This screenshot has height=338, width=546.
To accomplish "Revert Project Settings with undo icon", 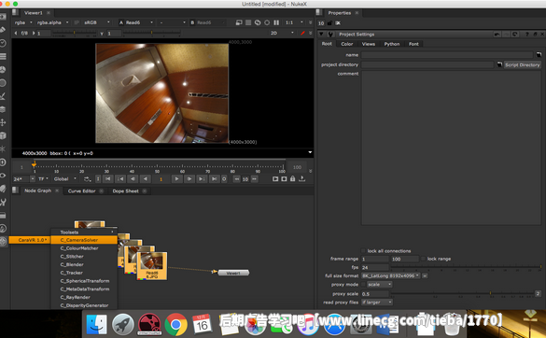I will (x=497, y=35).
